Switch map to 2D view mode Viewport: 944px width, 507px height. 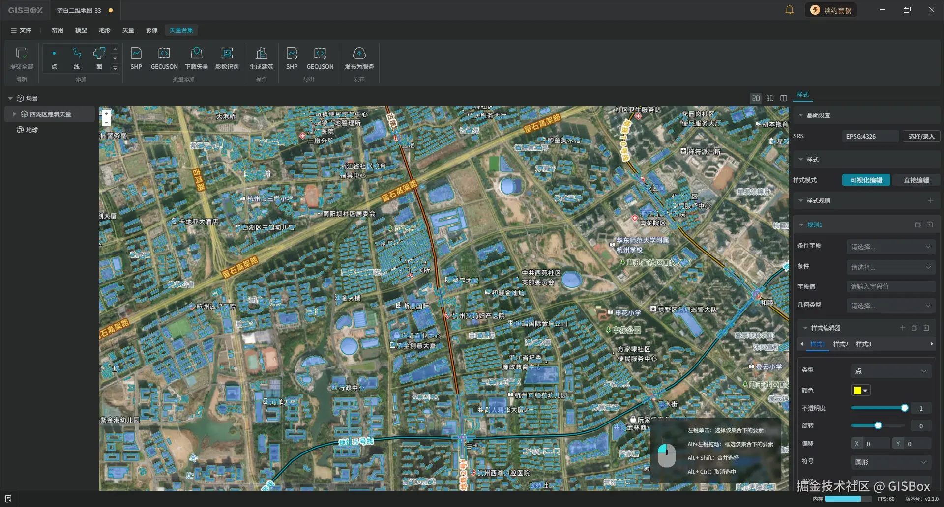point(756,98)
